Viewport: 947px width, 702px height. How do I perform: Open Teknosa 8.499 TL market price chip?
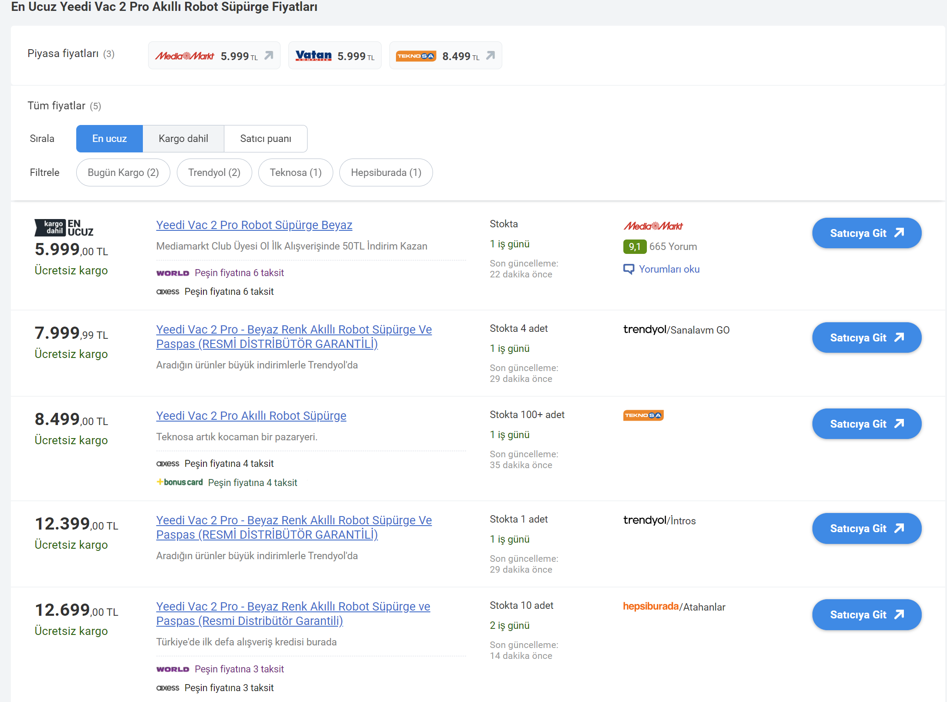(445, 55)
